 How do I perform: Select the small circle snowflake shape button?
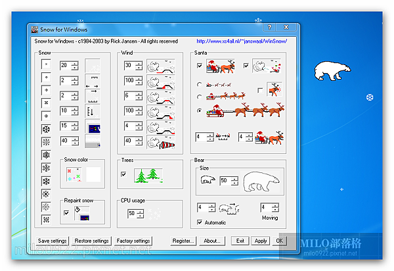(46, 77)
